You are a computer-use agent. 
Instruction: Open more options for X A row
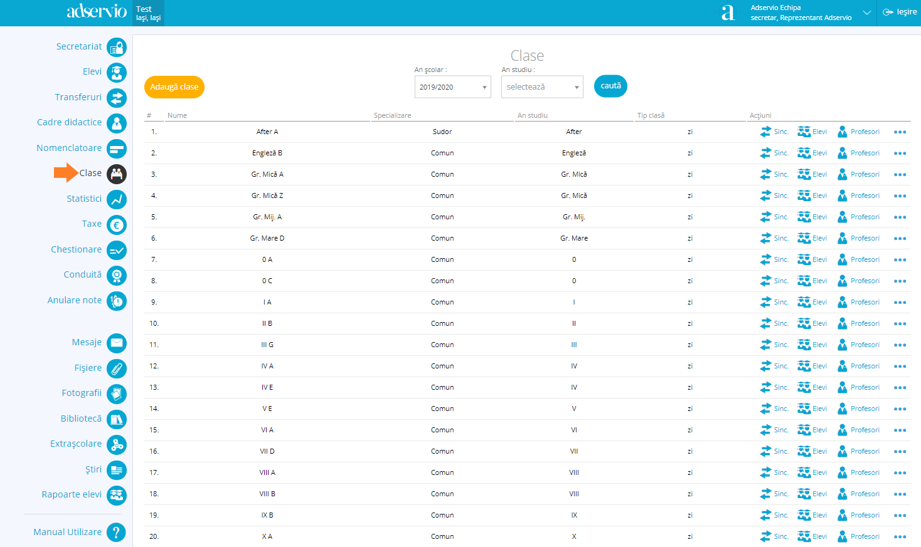[900, 537]
